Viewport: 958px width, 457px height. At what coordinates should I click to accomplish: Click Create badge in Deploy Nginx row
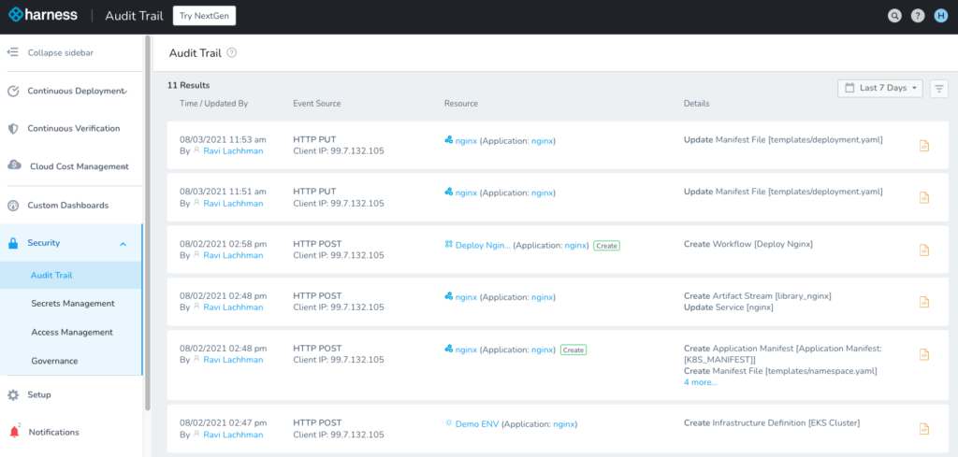(x=606, y=245)
